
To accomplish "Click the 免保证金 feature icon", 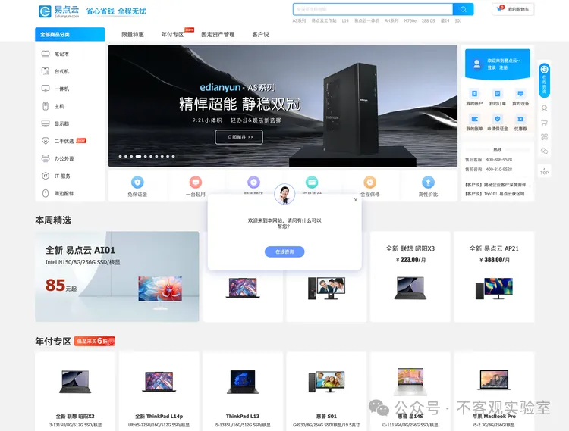I will (x=137, y=183).
